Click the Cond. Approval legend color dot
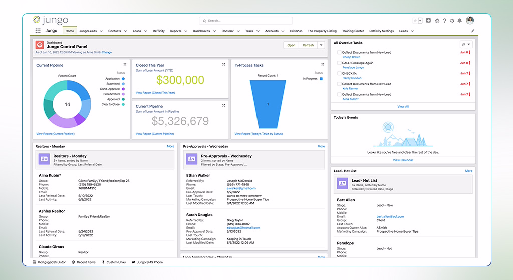The height and width of the screenshot is (280, 513). coord(123,89)
